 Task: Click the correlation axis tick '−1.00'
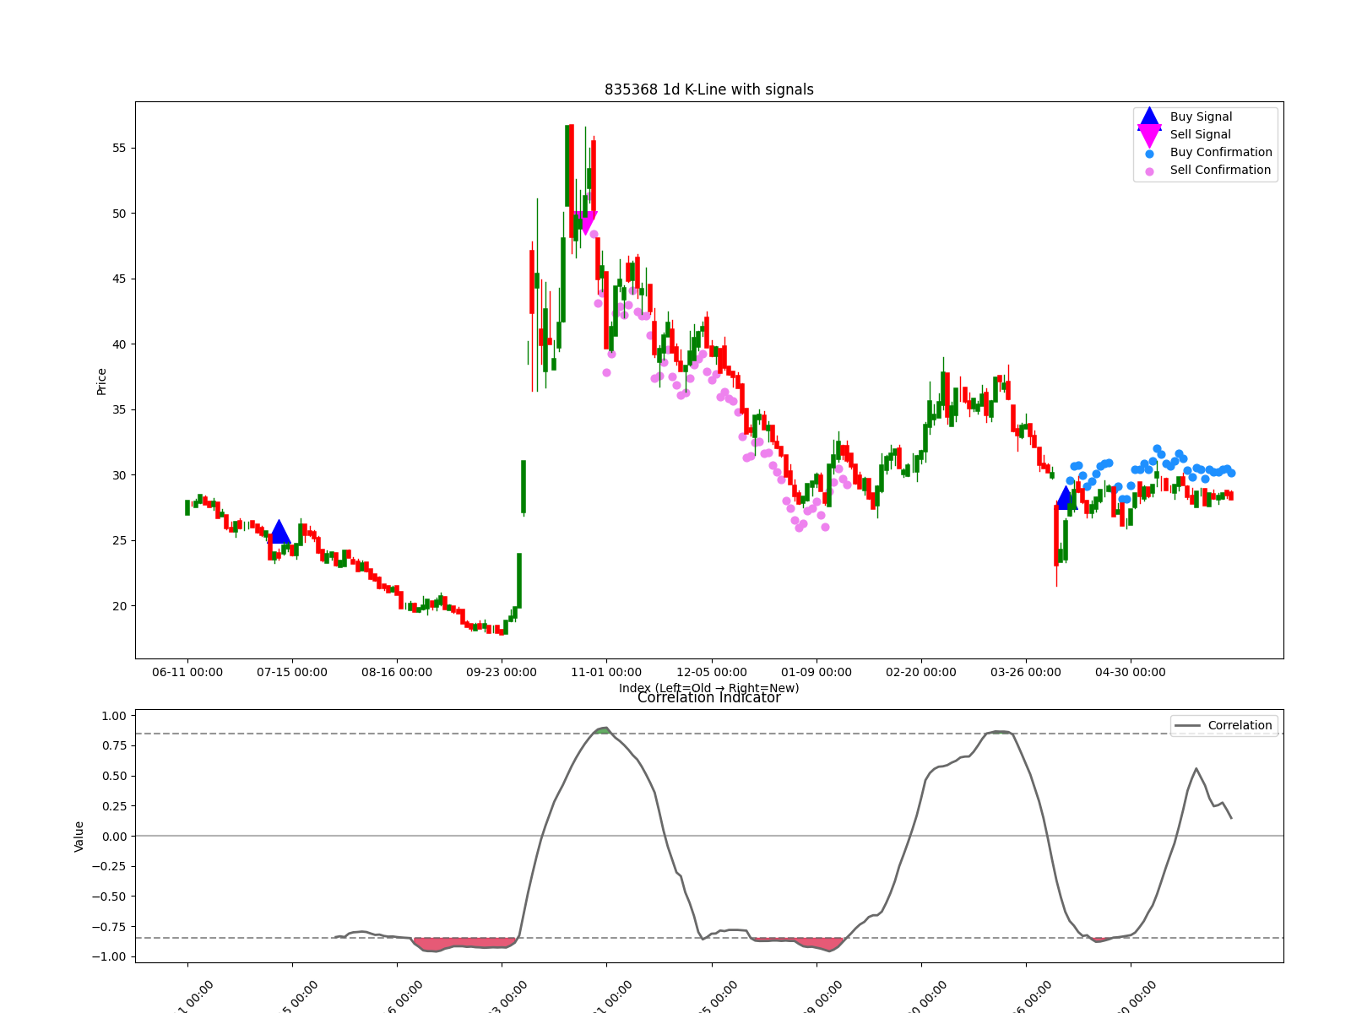(108, 956)
